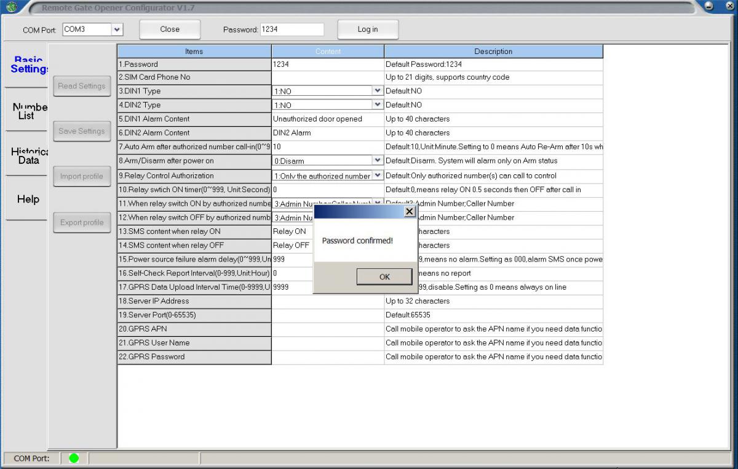738x469 pixels.
Task: Open dropdown for relay switch ON notification
Action: coord(378,203)
